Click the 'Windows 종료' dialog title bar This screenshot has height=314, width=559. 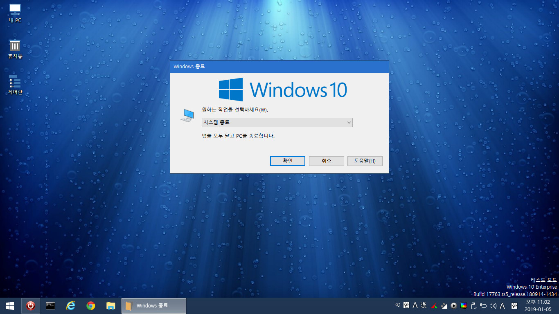click(x=279, y=66)
